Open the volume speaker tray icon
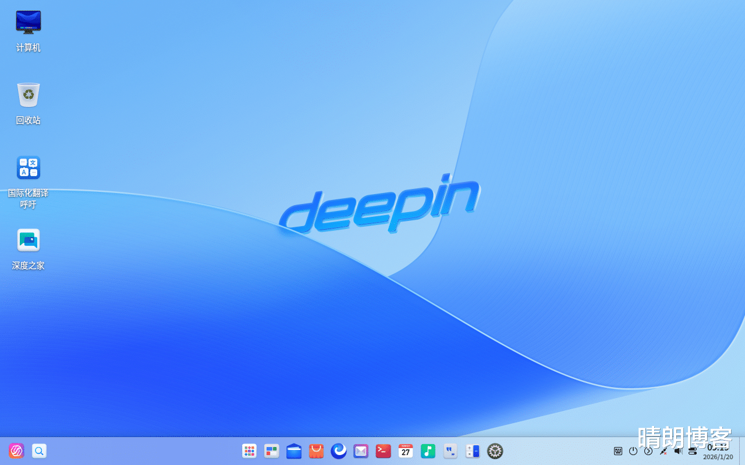This screenshot has width=745, height=465. point(678,450)
